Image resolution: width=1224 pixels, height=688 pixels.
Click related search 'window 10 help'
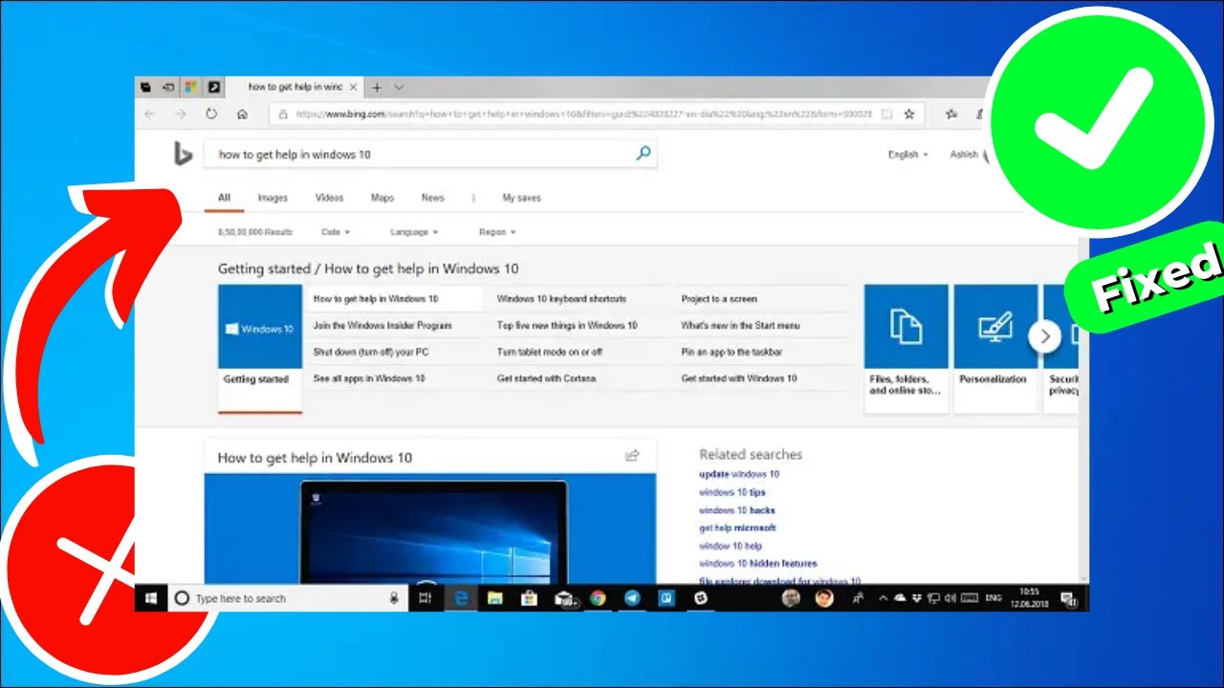pyautogui.click(x=731, y=546)
